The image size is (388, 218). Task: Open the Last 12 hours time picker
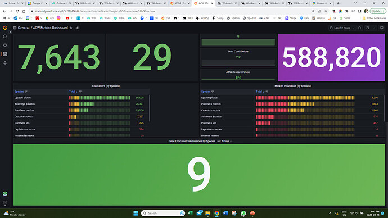[342, 28]
